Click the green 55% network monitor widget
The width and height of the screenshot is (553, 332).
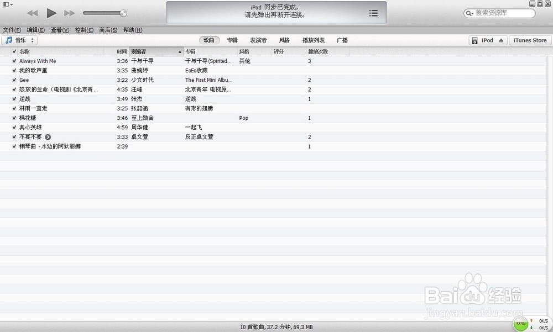(x=520, y=324)
